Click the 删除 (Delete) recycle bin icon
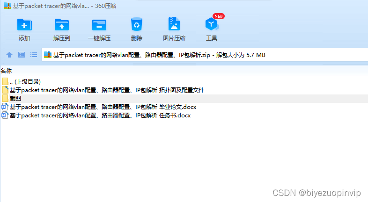 [x=137, y=24]
